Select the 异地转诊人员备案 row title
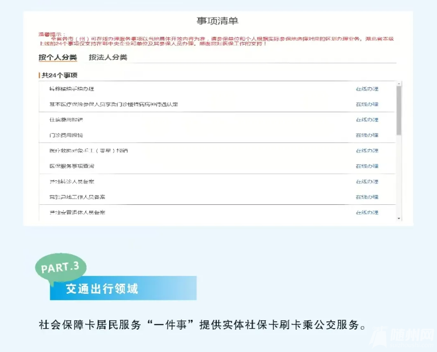Screen dimensions: 437x352 click(x=72, y=181)
